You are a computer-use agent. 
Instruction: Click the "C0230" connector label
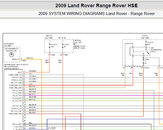click(x=24, y=61)
